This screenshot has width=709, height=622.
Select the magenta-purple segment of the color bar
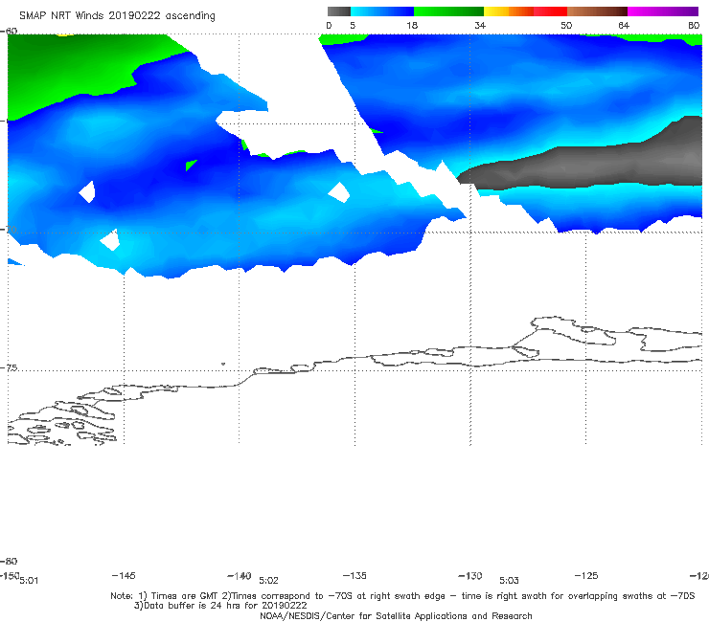tap(663, 11)
